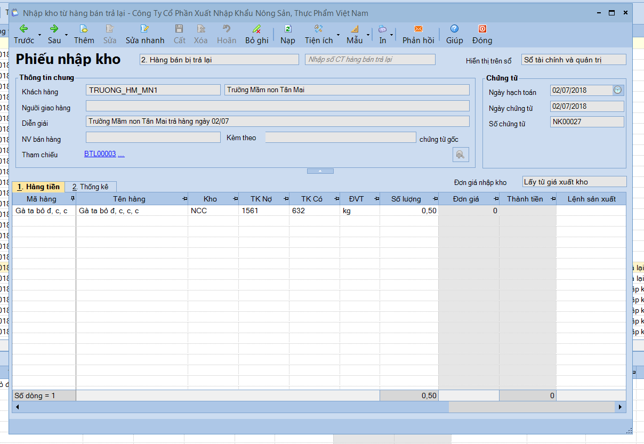The image size is (644, 444).
Task: Pin the Số lượng column
Action: 435,199
